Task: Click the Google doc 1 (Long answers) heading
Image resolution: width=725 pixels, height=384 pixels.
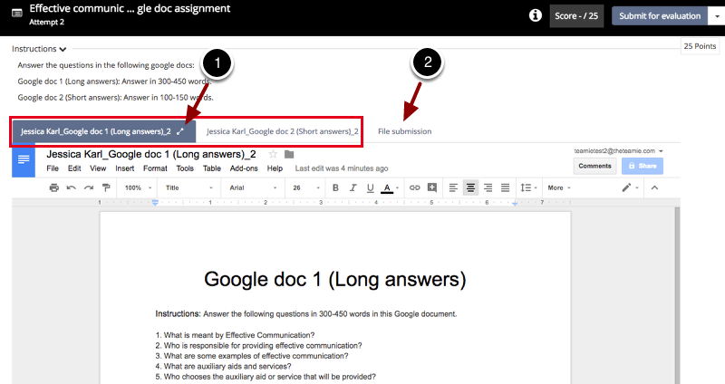Action: coord(335,280)
